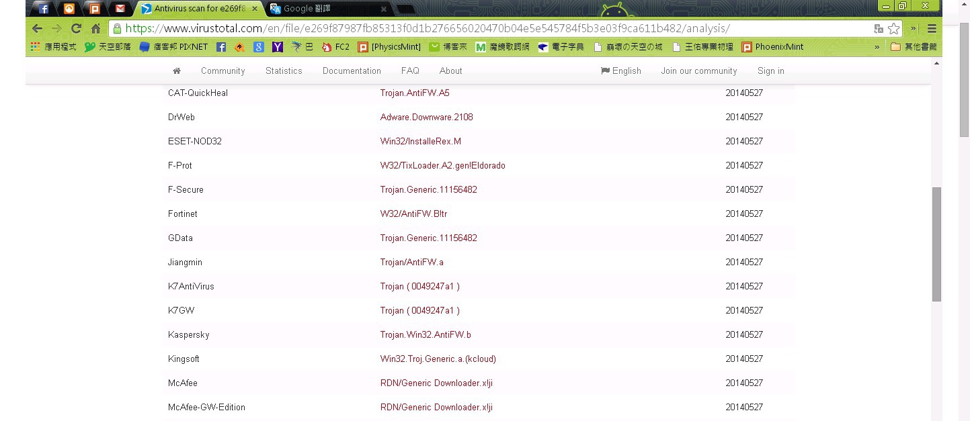Open the 天空部落 bookmark

coord(108,47)
